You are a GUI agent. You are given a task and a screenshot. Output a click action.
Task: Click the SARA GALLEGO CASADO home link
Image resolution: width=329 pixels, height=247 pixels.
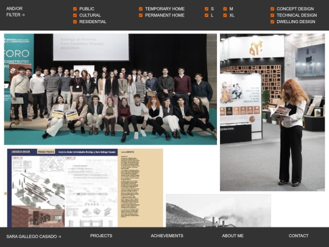[34, 237]
